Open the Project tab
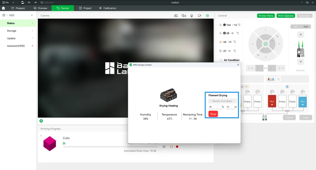The width and height of the screenshot is (316, 170). (85, 8)
